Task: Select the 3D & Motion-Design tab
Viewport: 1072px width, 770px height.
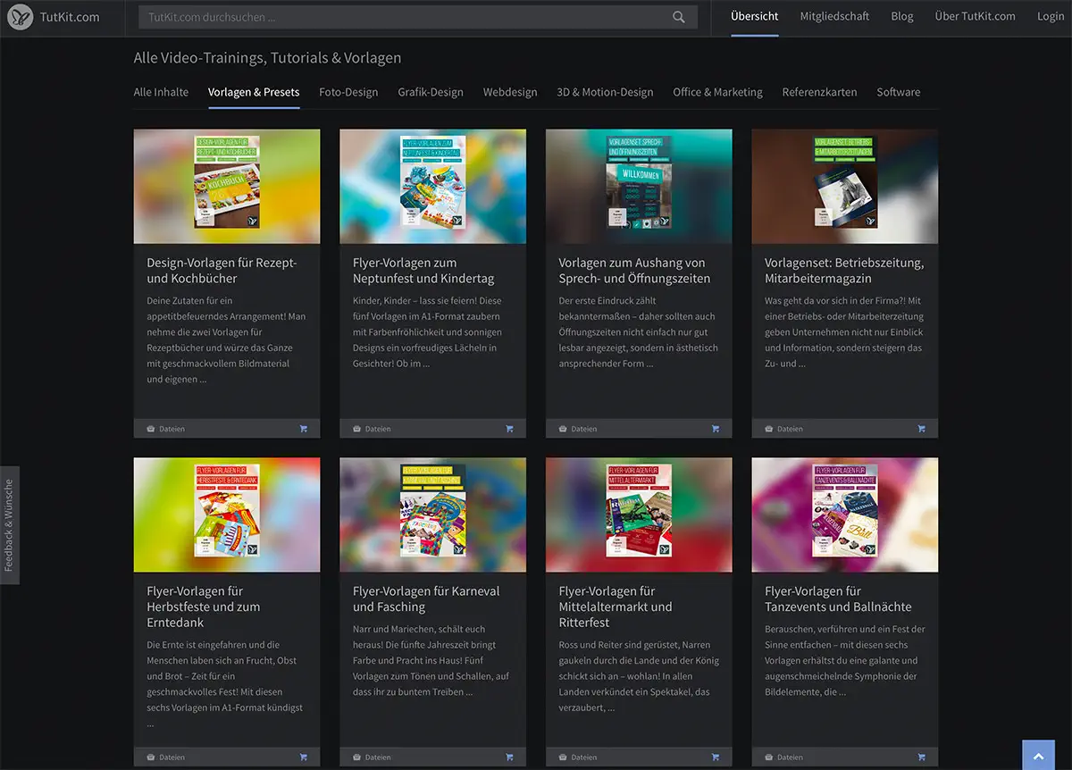Action: (605, 92)
